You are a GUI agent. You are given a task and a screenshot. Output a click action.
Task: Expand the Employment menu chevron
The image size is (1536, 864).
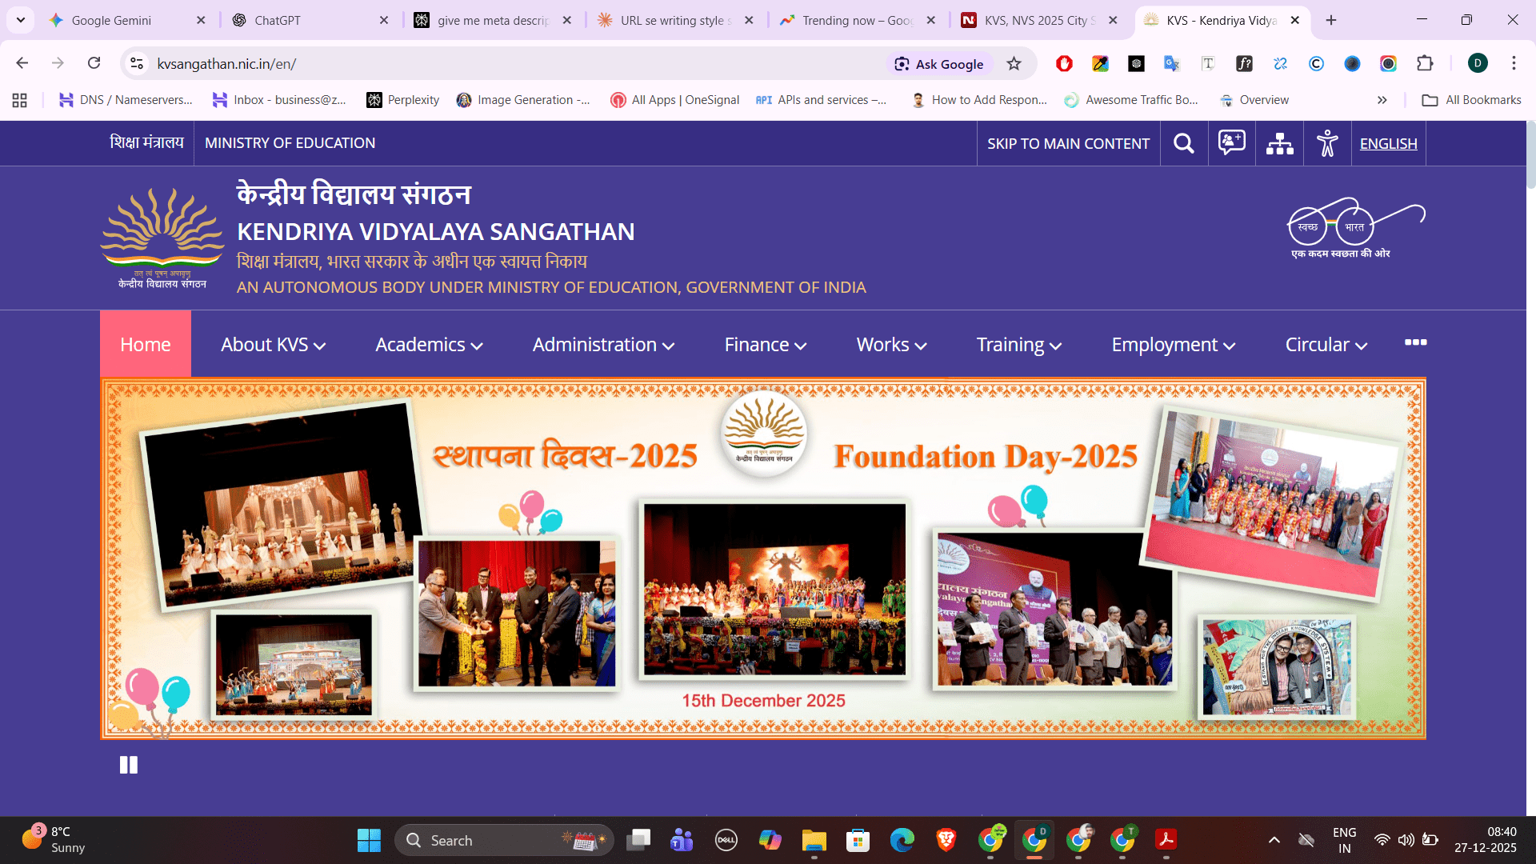[1230, 346]
